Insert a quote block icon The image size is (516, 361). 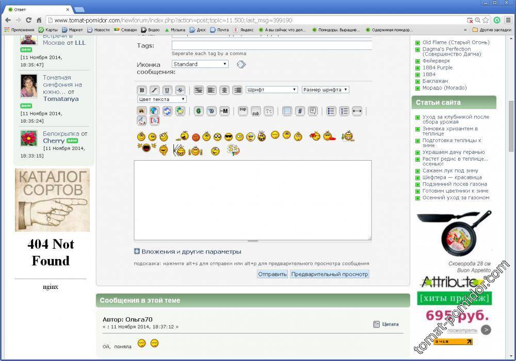[313, 111]
